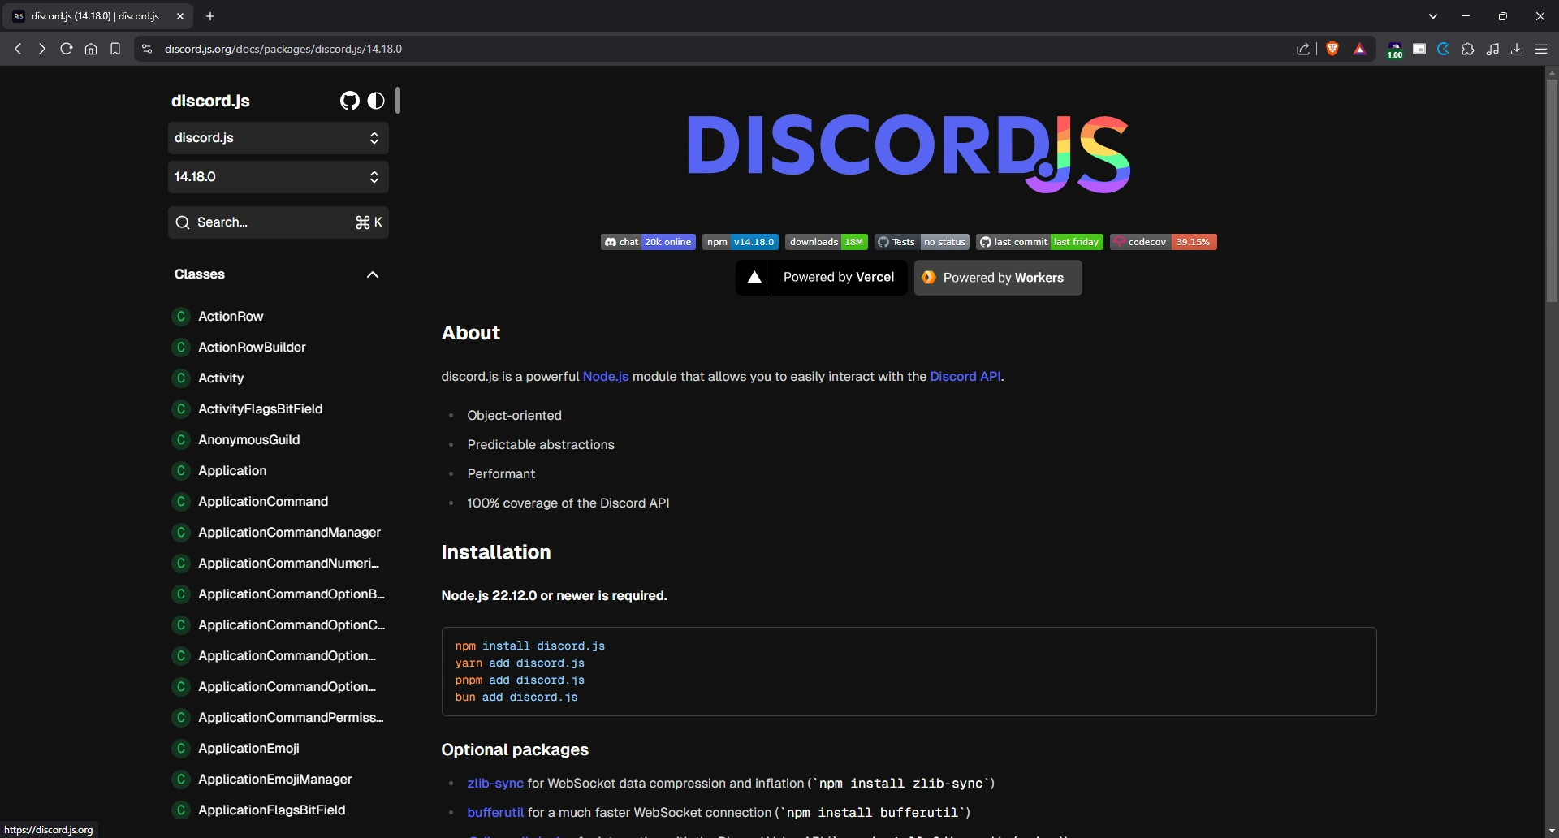Open the Brave Shields panel

click(1332, 49)
